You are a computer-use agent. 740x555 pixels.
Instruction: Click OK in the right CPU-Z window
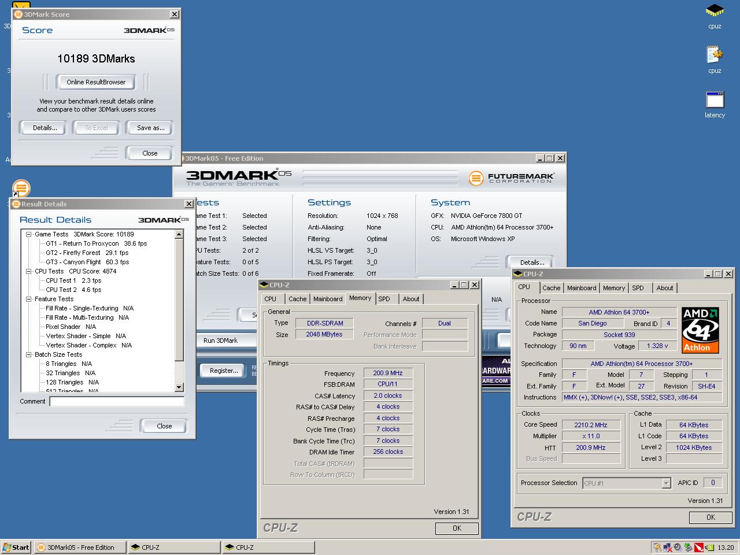click(x=711, y=517)
